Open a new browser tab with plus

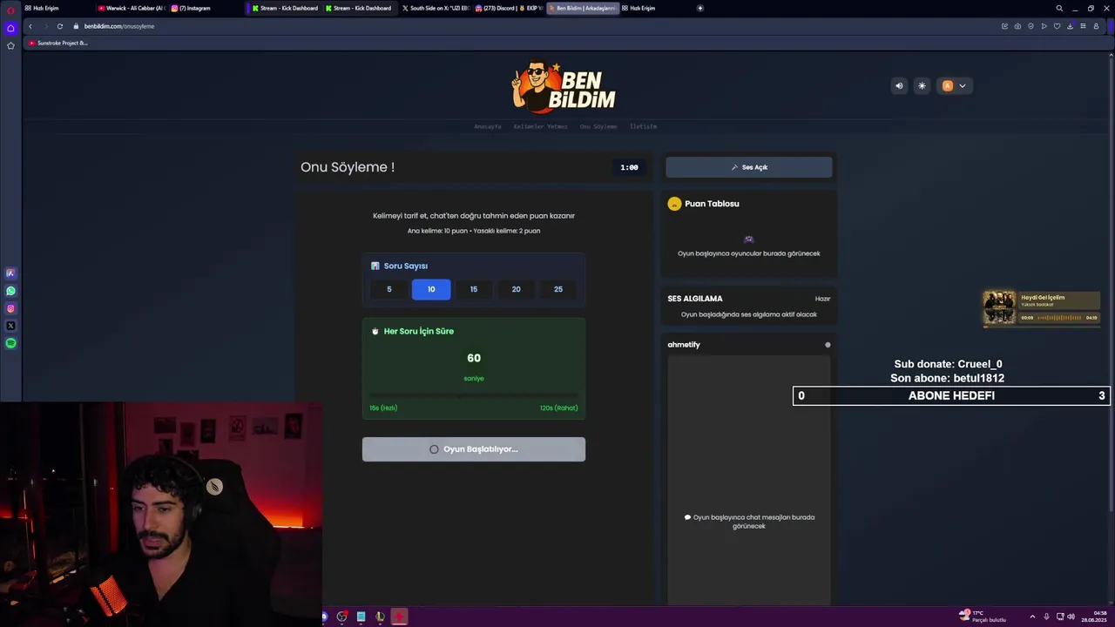(700, 8)
